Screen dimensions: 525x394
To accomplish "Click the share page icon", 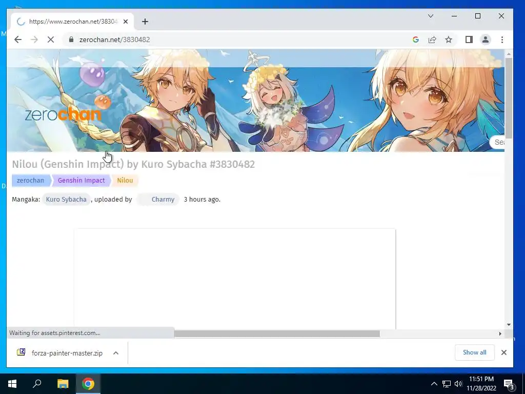I will pos(432,40).
